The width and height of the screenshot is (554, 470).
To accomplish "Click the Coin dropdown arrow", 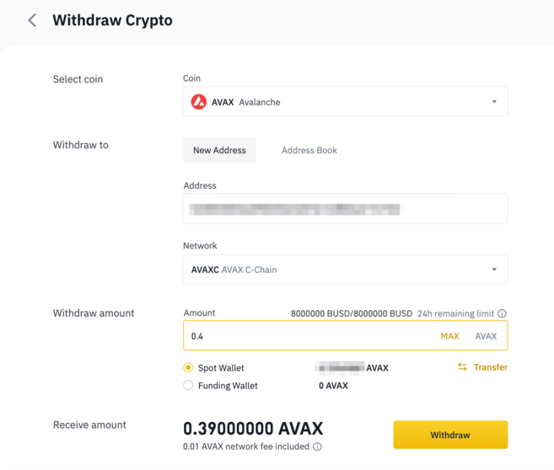I will tap(494, 102).
